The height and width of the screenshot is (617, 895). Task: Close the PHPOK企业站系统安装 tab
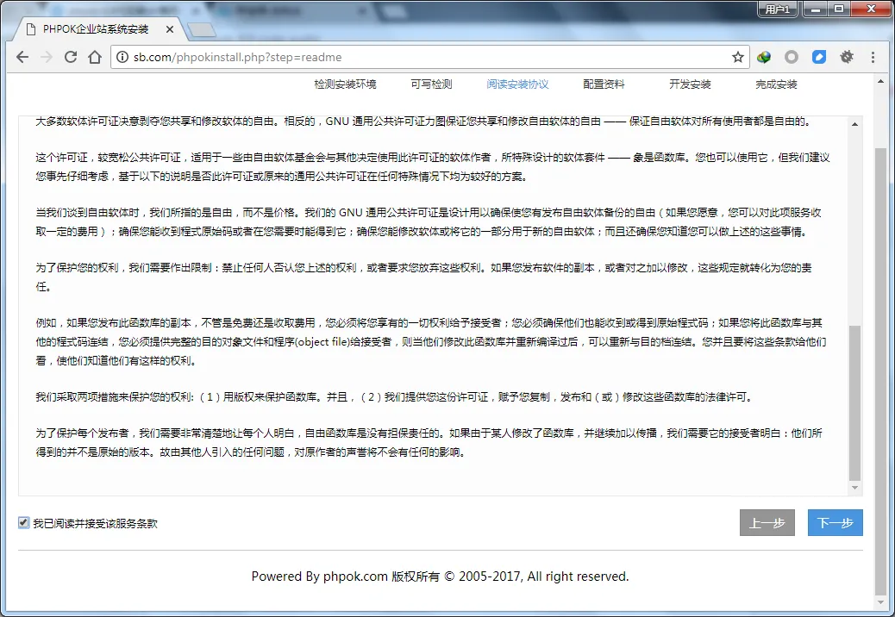[x=170, y=29]
